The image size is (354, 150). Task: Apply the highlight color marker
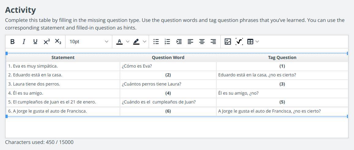click(136, 42)
